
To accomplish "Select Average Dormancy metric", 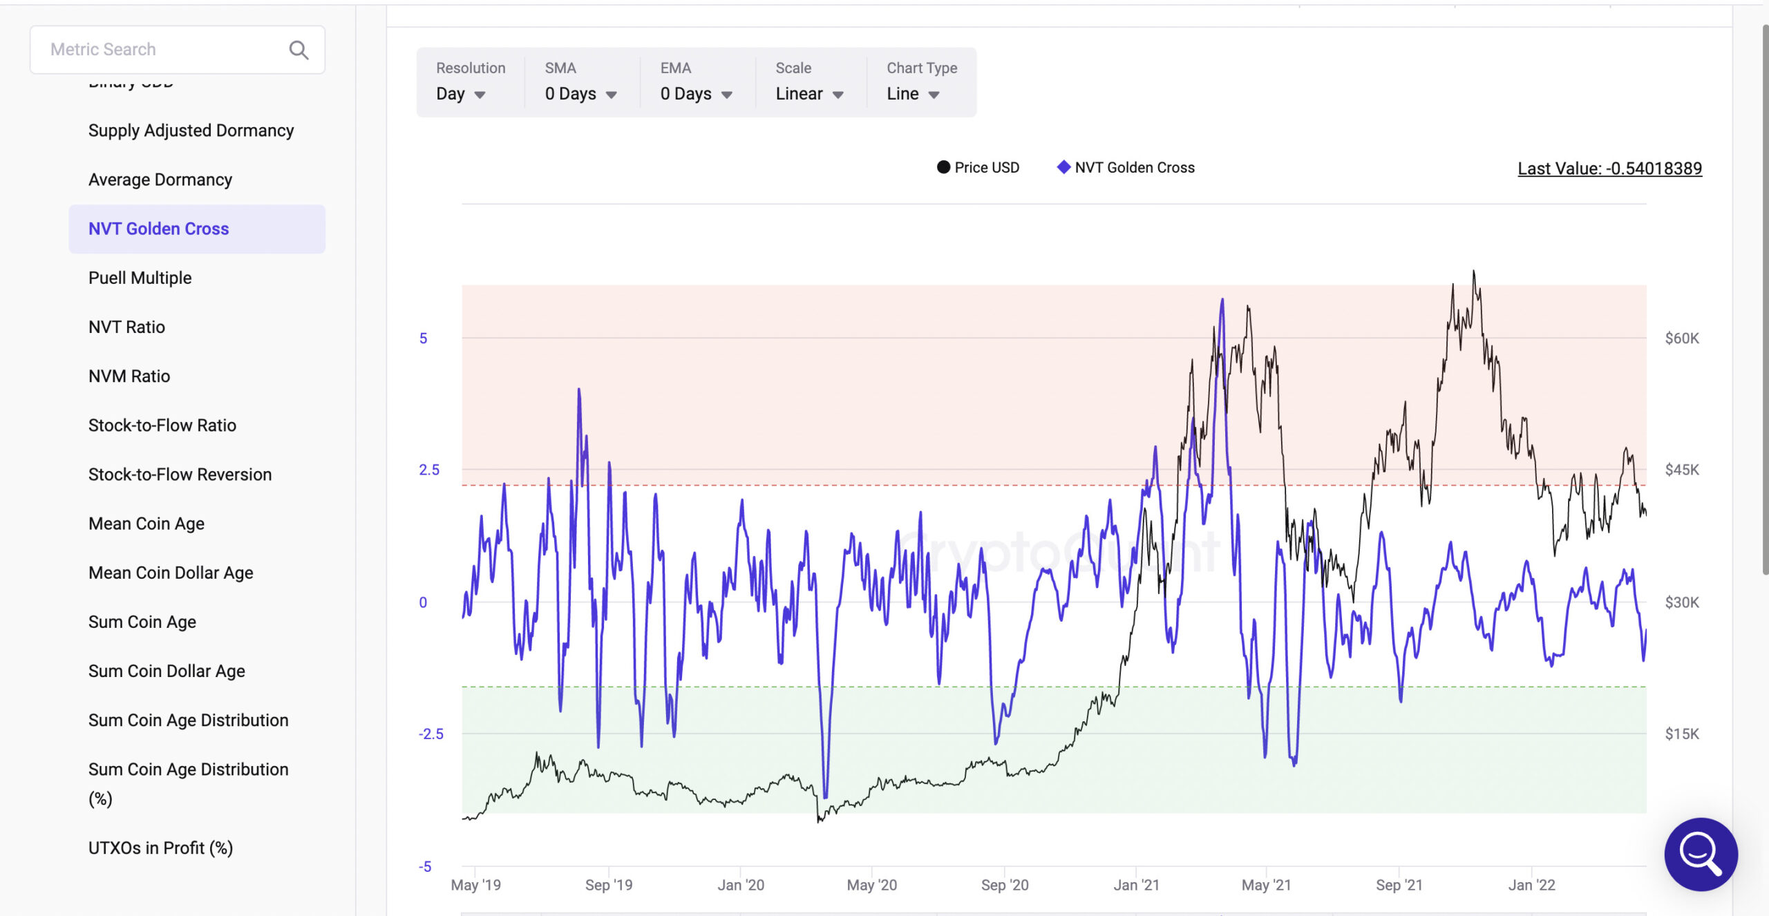I will 160,180.
